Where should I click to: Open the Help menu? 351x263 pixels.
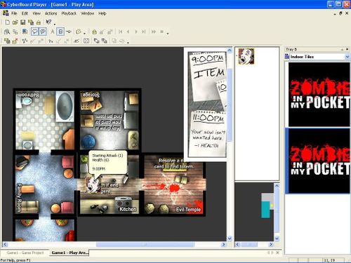pyautogui.click(x=102, y=13)
